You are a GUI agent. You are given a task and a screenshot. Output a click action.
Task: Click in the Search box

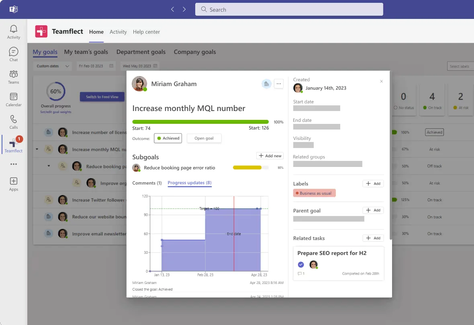point(289,9)
